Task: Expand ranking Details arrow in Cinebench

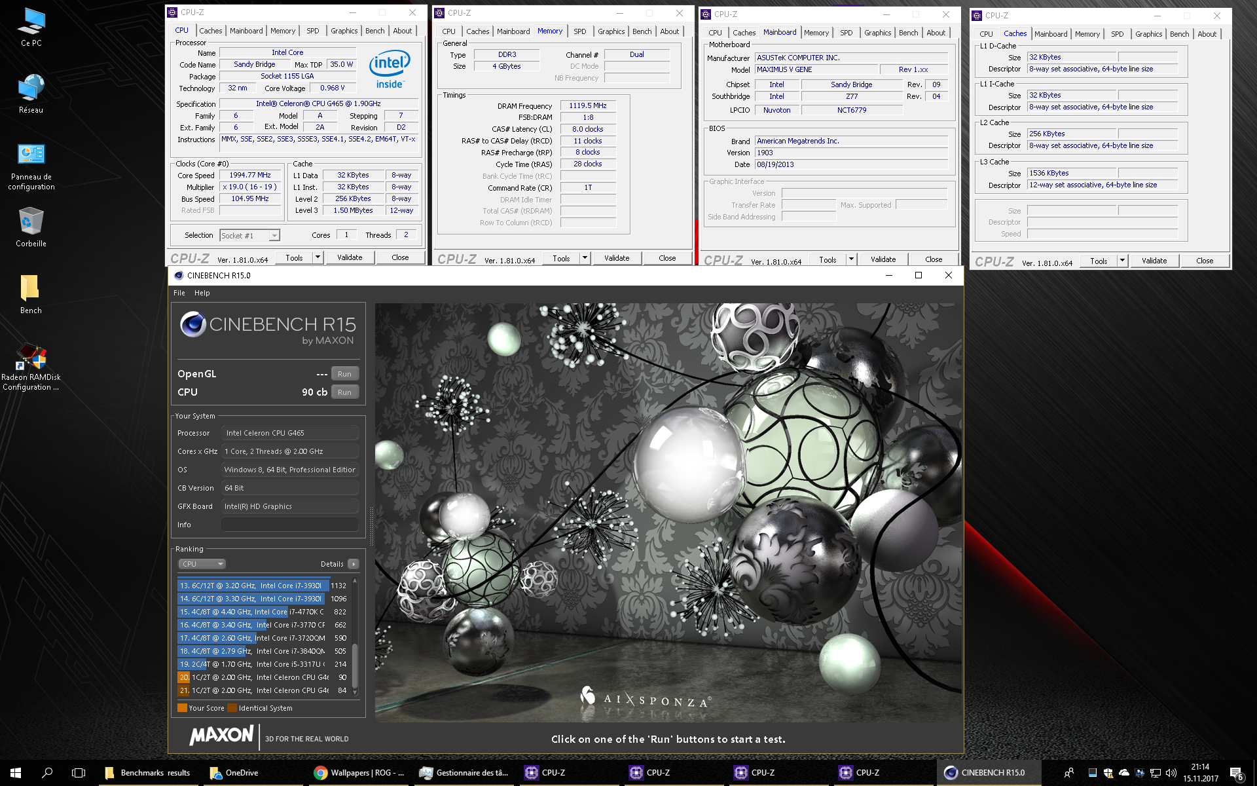Action: point(354,564)
